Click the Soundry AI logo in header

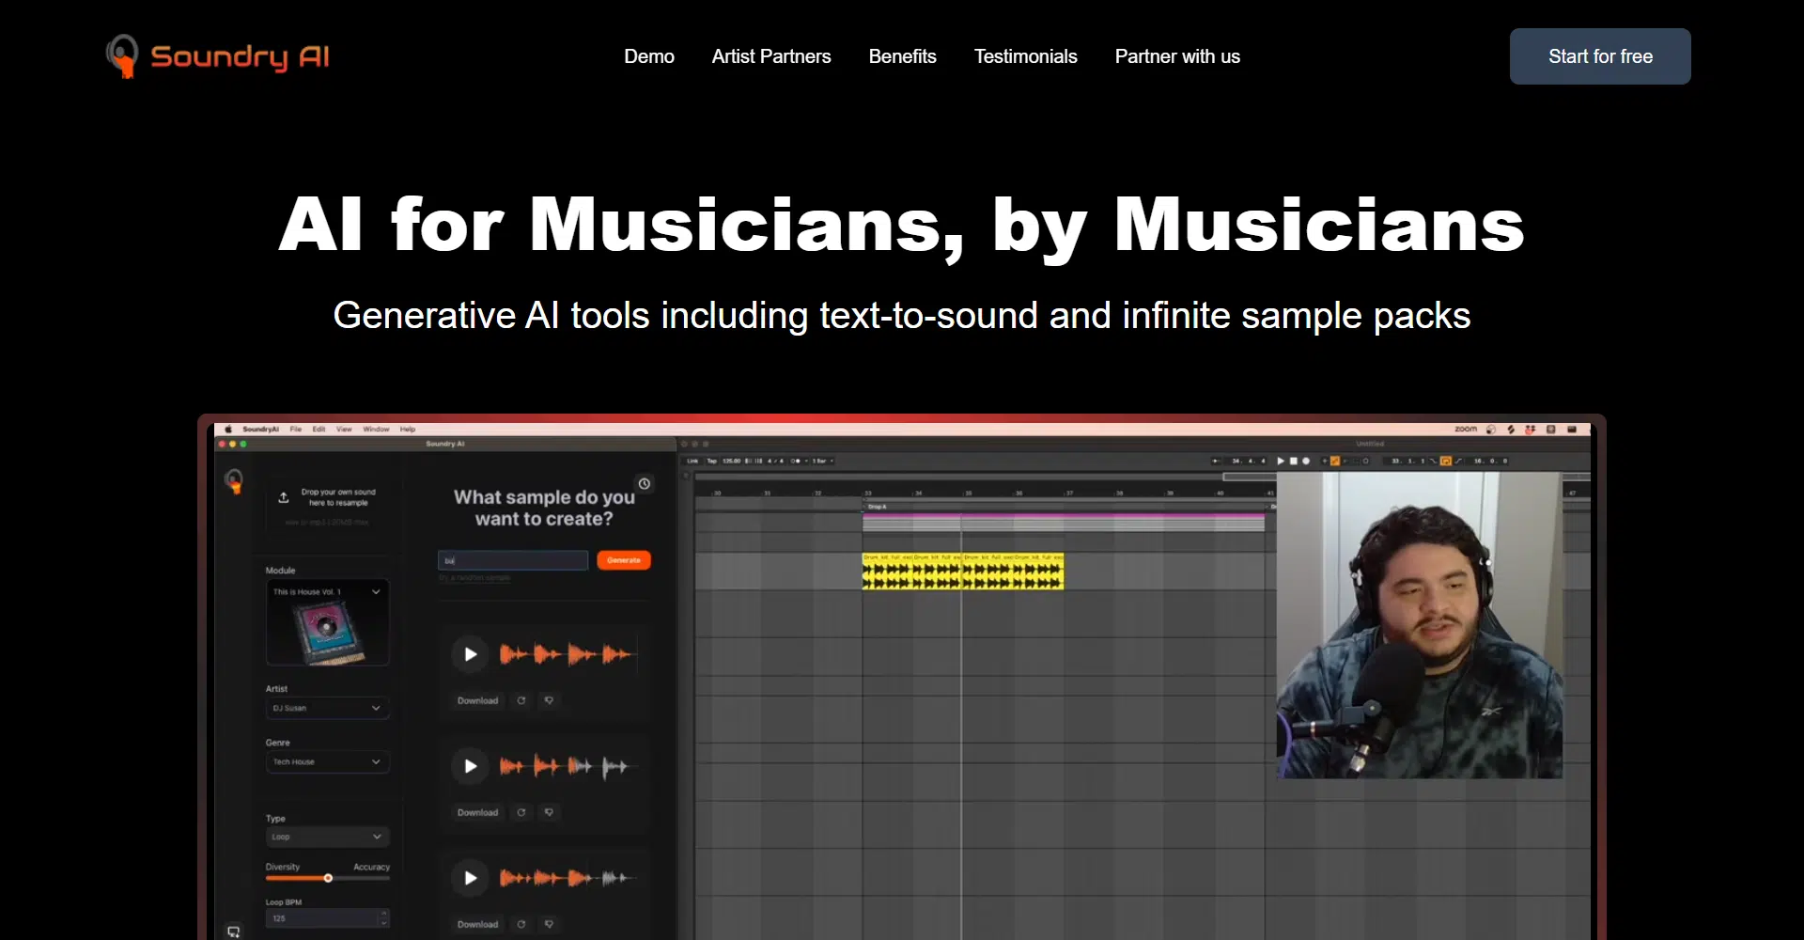click(x=218, y=56)
